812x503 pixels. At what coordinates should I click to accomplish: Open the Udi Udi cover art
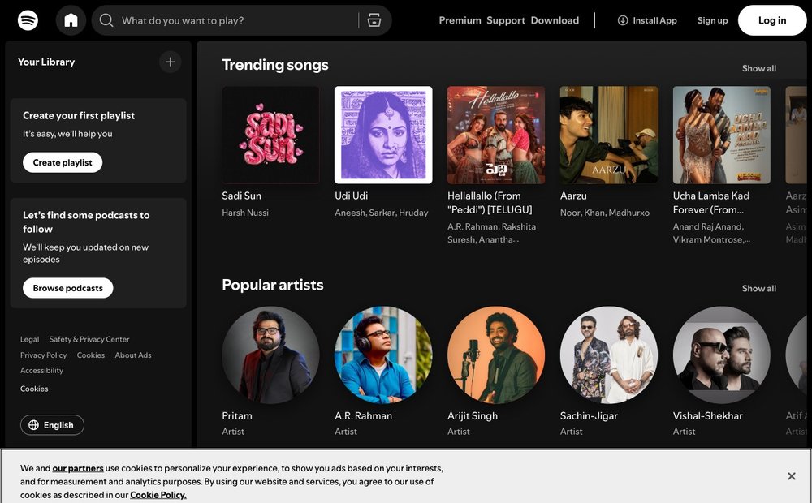click(383, 135)
